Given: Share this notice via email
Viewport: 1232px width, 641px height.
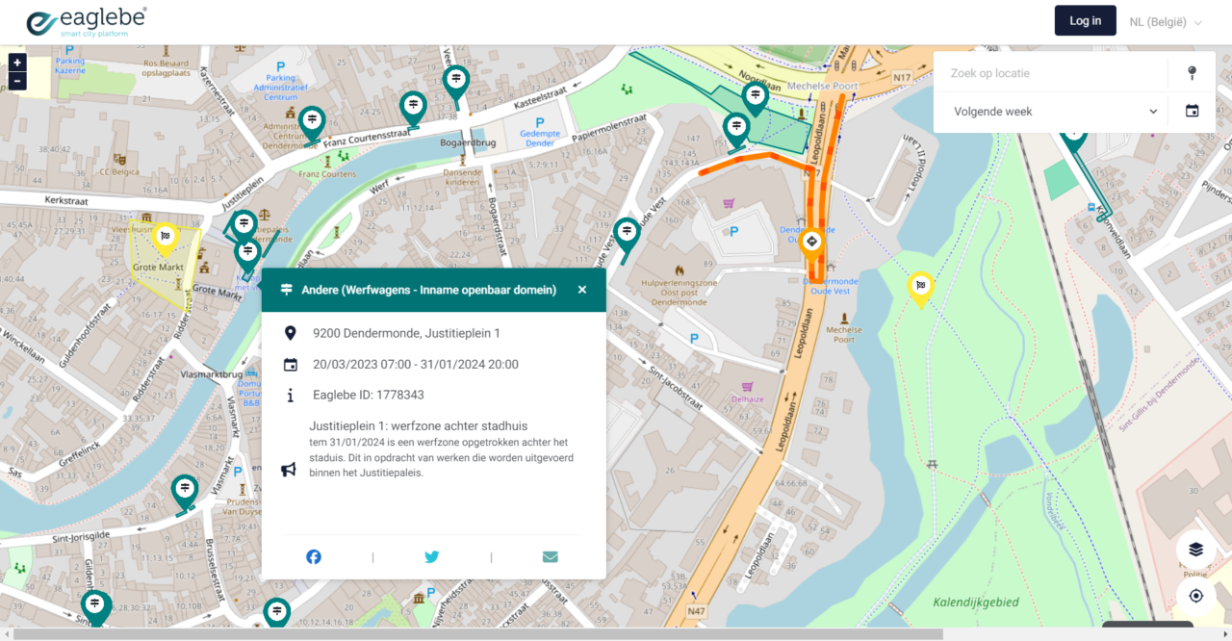Looking at the screenshot, I should [550, 556].
